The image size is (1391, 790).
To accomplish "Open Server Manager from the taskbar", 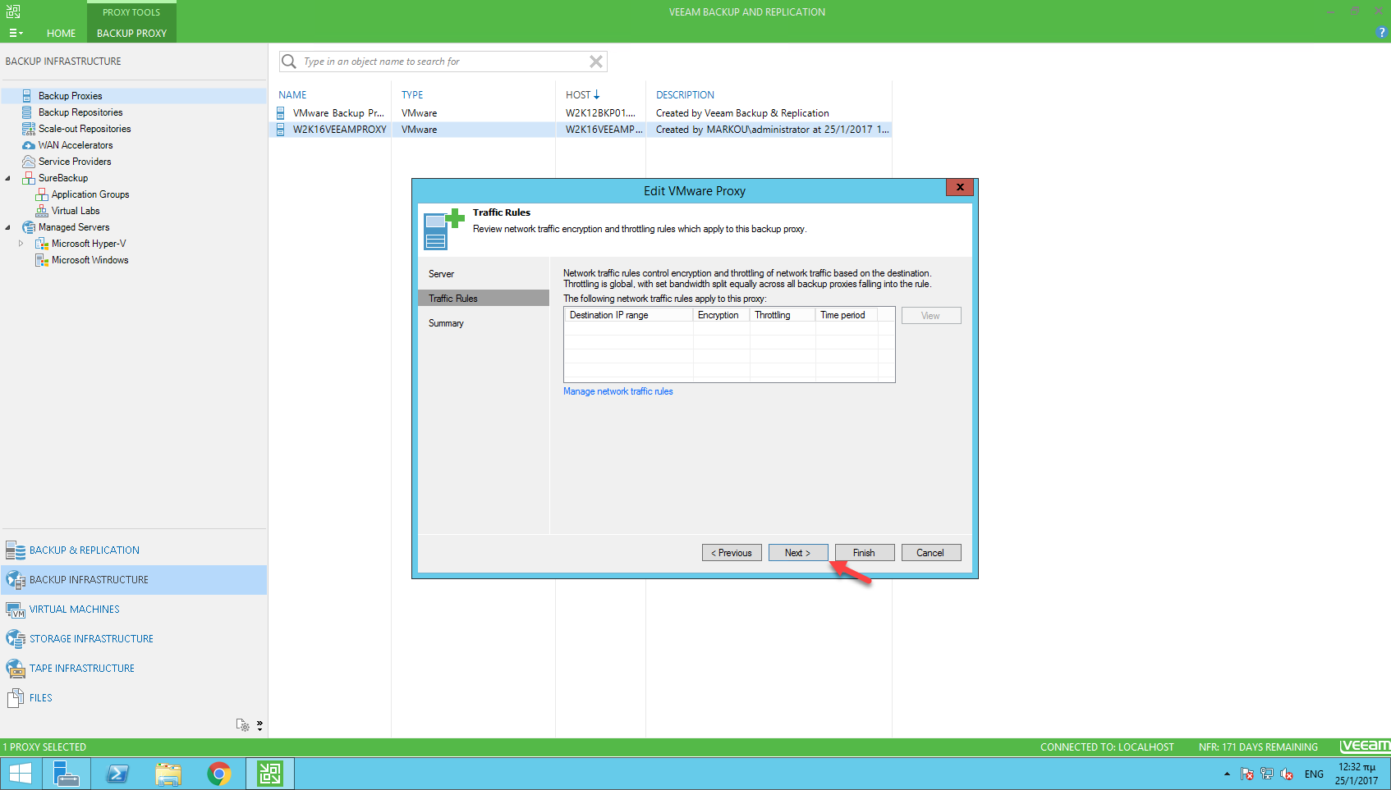I will tap(67, 774).
